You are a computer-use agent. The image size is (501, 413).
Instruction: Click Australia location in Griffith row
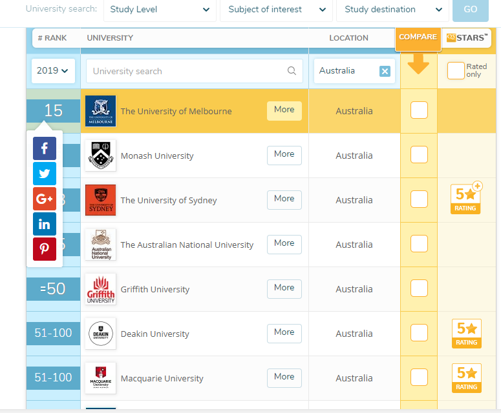(x=354, y=289)
